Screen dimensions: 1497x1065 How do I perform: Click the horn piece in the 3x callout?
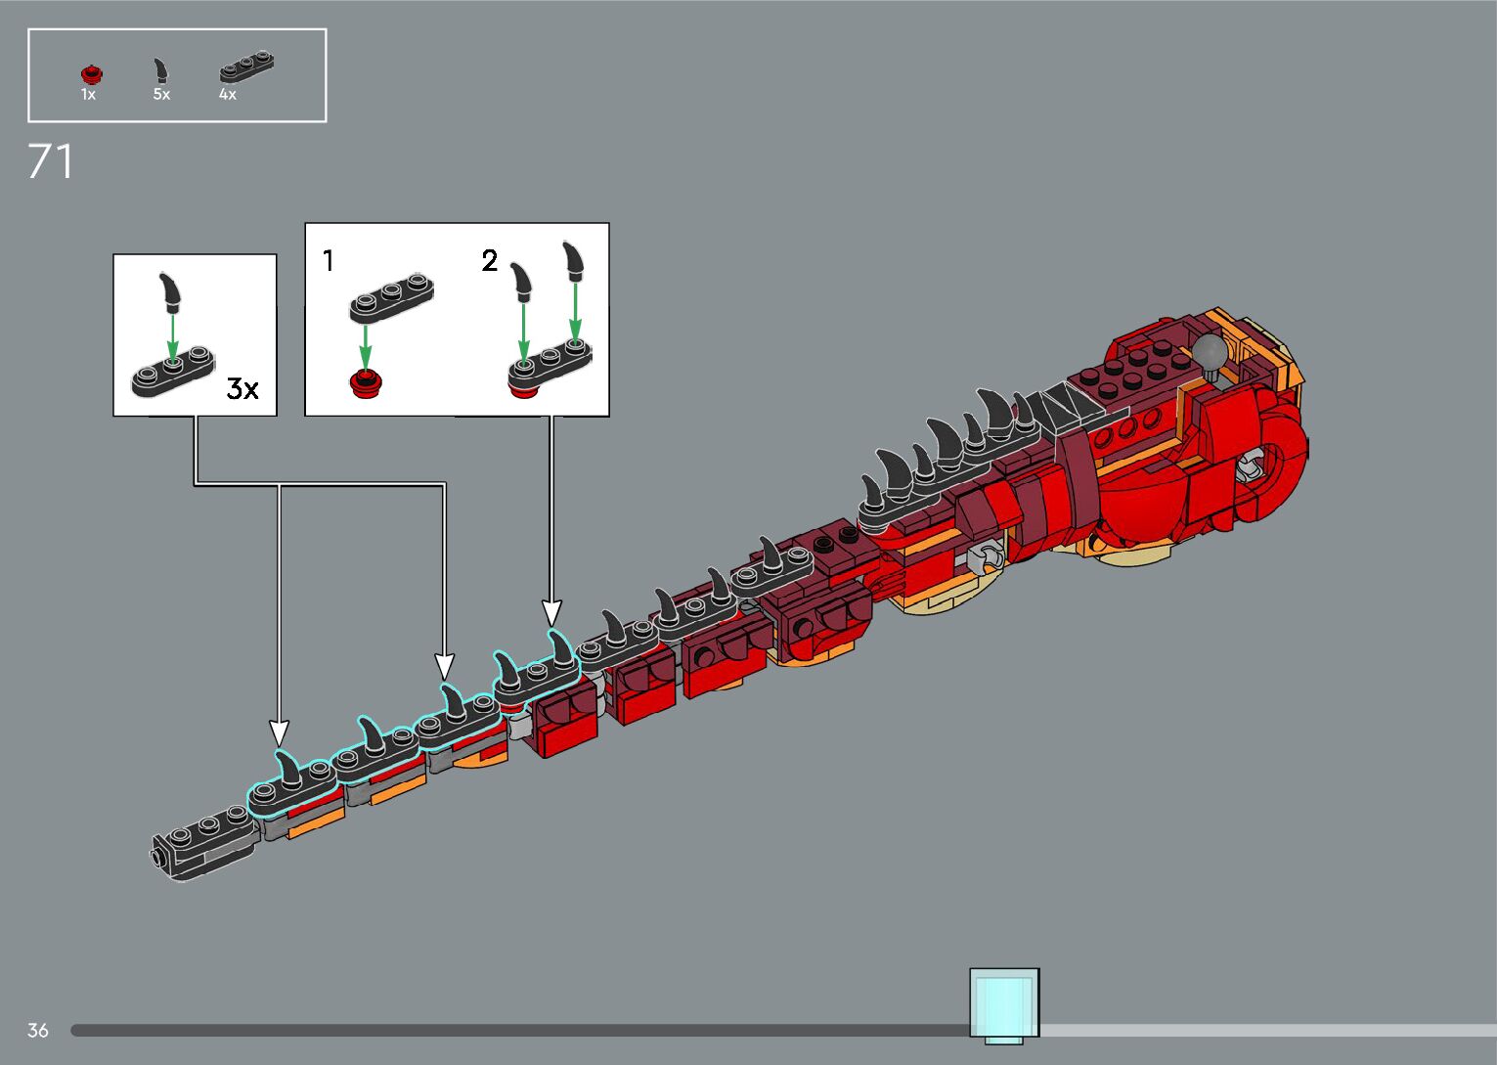[x=172, y=290]
